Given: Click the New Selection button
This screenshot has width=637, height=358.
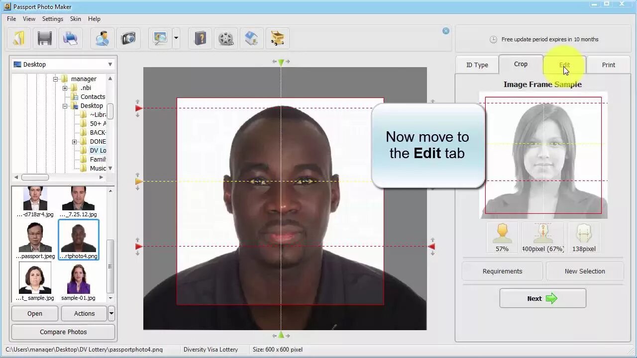Looking at the screenshot, I should point(585,271).
